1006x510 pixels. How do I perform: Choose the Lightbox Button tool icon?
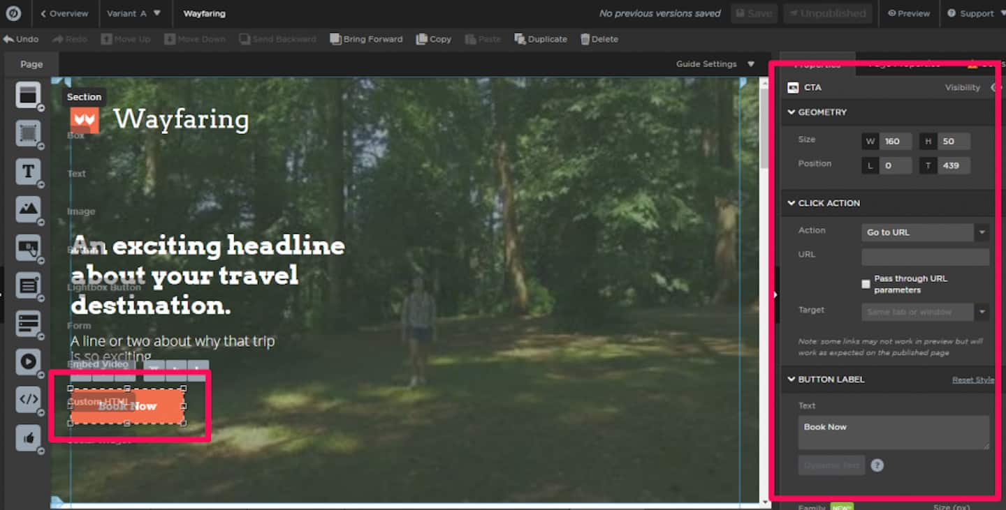pos(29,285)
